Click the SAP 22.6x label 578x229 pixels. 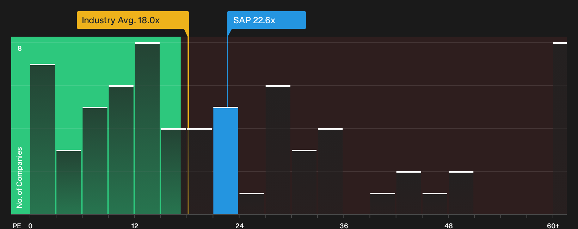coord(266,20)
